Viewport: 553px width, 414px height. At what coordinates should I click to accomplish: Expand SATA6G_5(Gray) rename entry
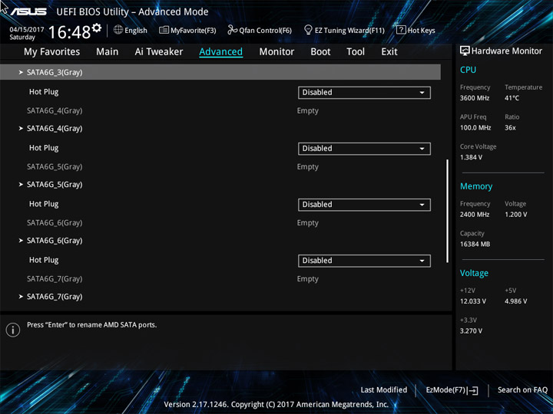(x=55, y=185)
